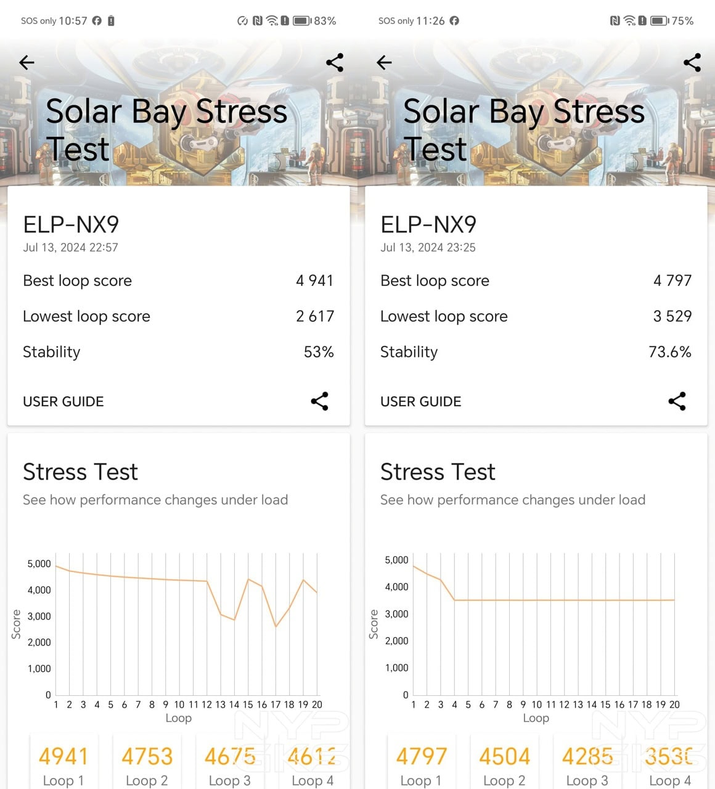Screen dimensions: 715x789
Task: Tap the 53% Stability row
Action: (178, 352)
